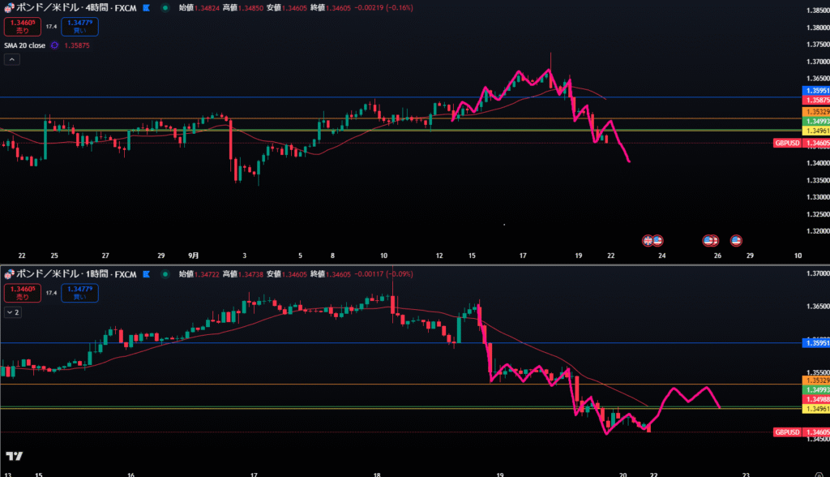Click the red sell button on 4-hour chart
This screenshot has width=830, height=477.
19,27
